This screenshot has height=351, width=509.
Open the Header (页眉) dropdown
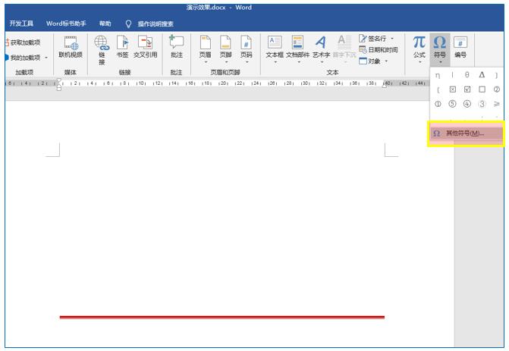coord(205,49)
